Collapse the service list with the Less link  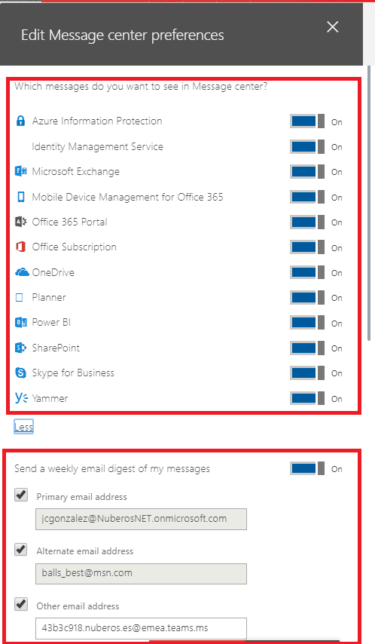tap(23, 427)
